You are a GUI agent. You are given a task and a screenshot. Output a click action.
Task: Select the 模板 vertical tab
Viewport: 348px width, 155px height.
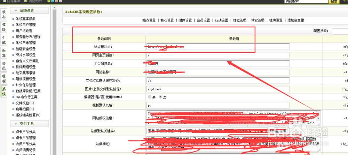click(4, 78)
